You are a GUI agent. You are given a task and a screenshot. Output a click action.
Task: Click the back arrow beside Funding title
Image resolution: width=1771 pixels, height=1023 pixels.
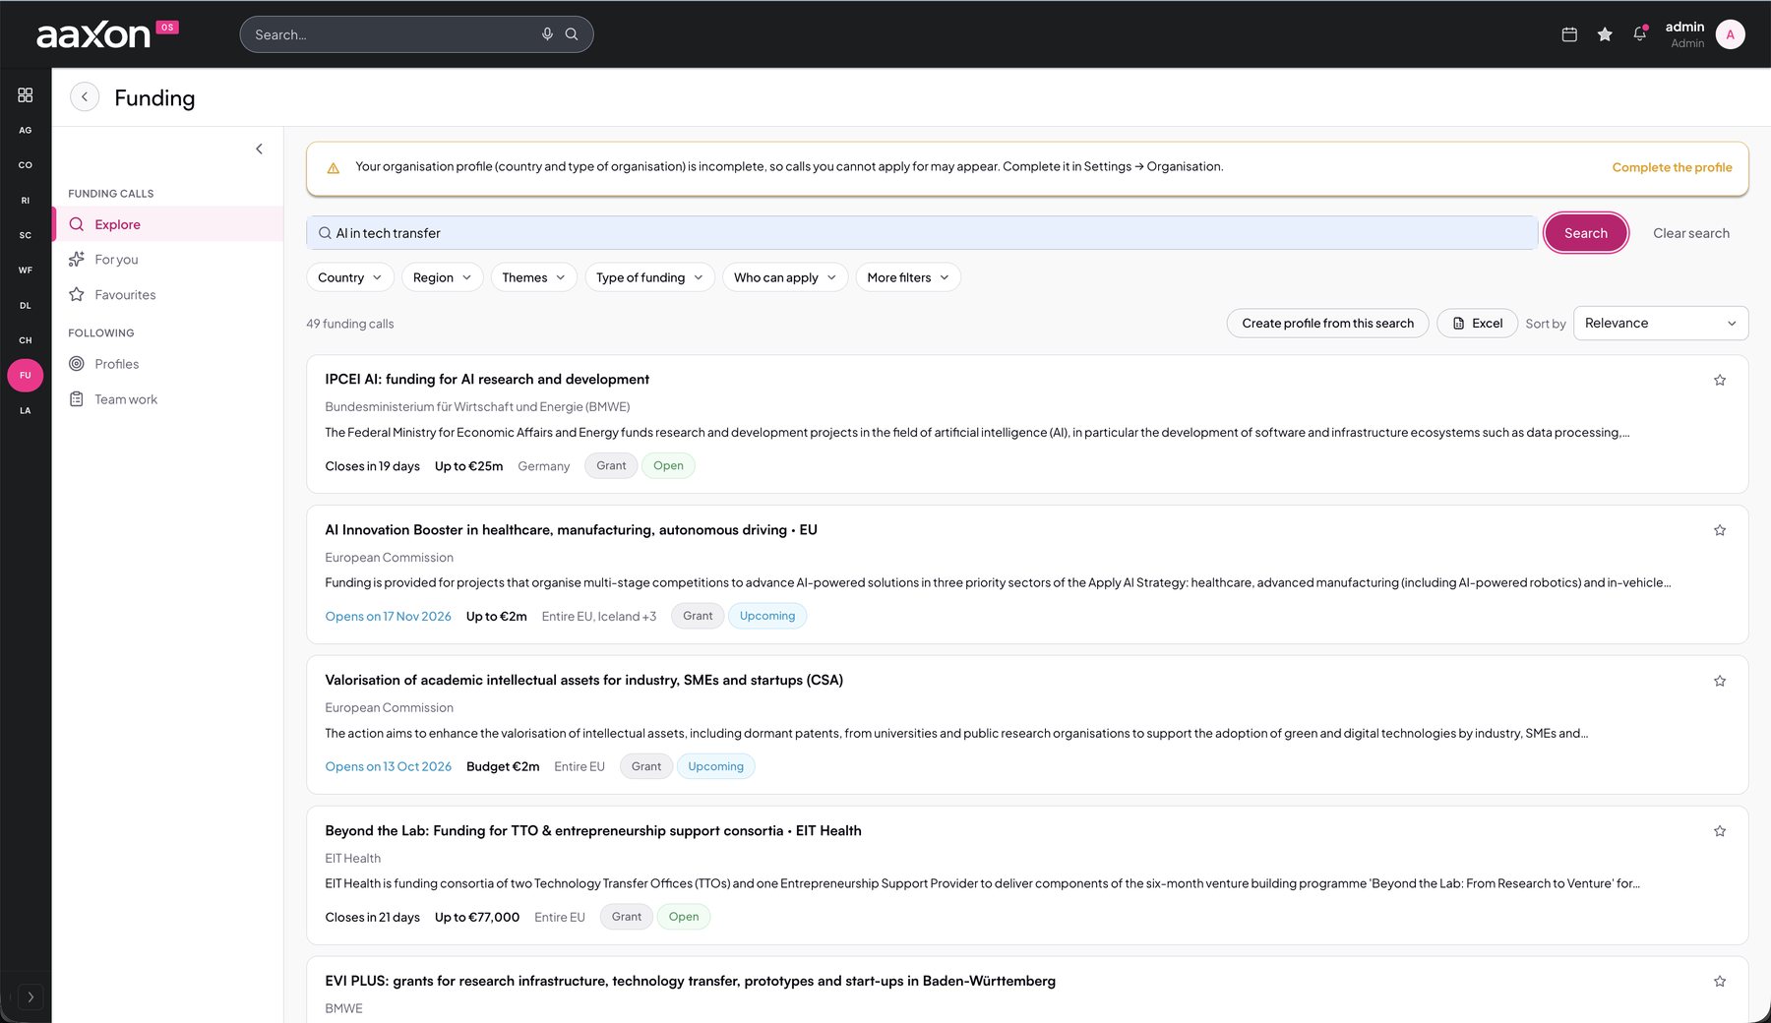click(x=85, y=96)
